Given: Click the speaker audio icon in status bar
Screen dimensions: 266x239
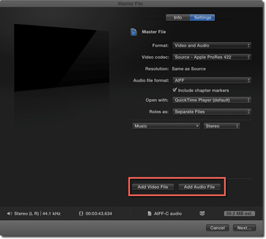Looking at the screenshot, I should click(x=9, y=213).
